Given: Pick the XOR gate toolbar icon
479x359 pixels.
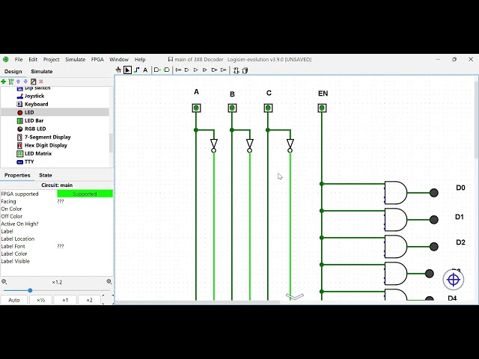Looking at the screenshot, I should (x=204, y=70).
